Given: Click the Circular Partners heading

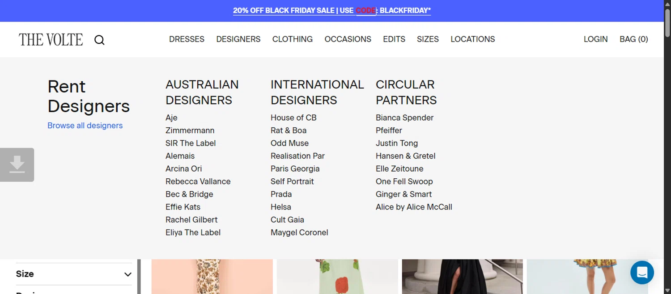Looking at the screenshot, I should [x=406, y=92].
